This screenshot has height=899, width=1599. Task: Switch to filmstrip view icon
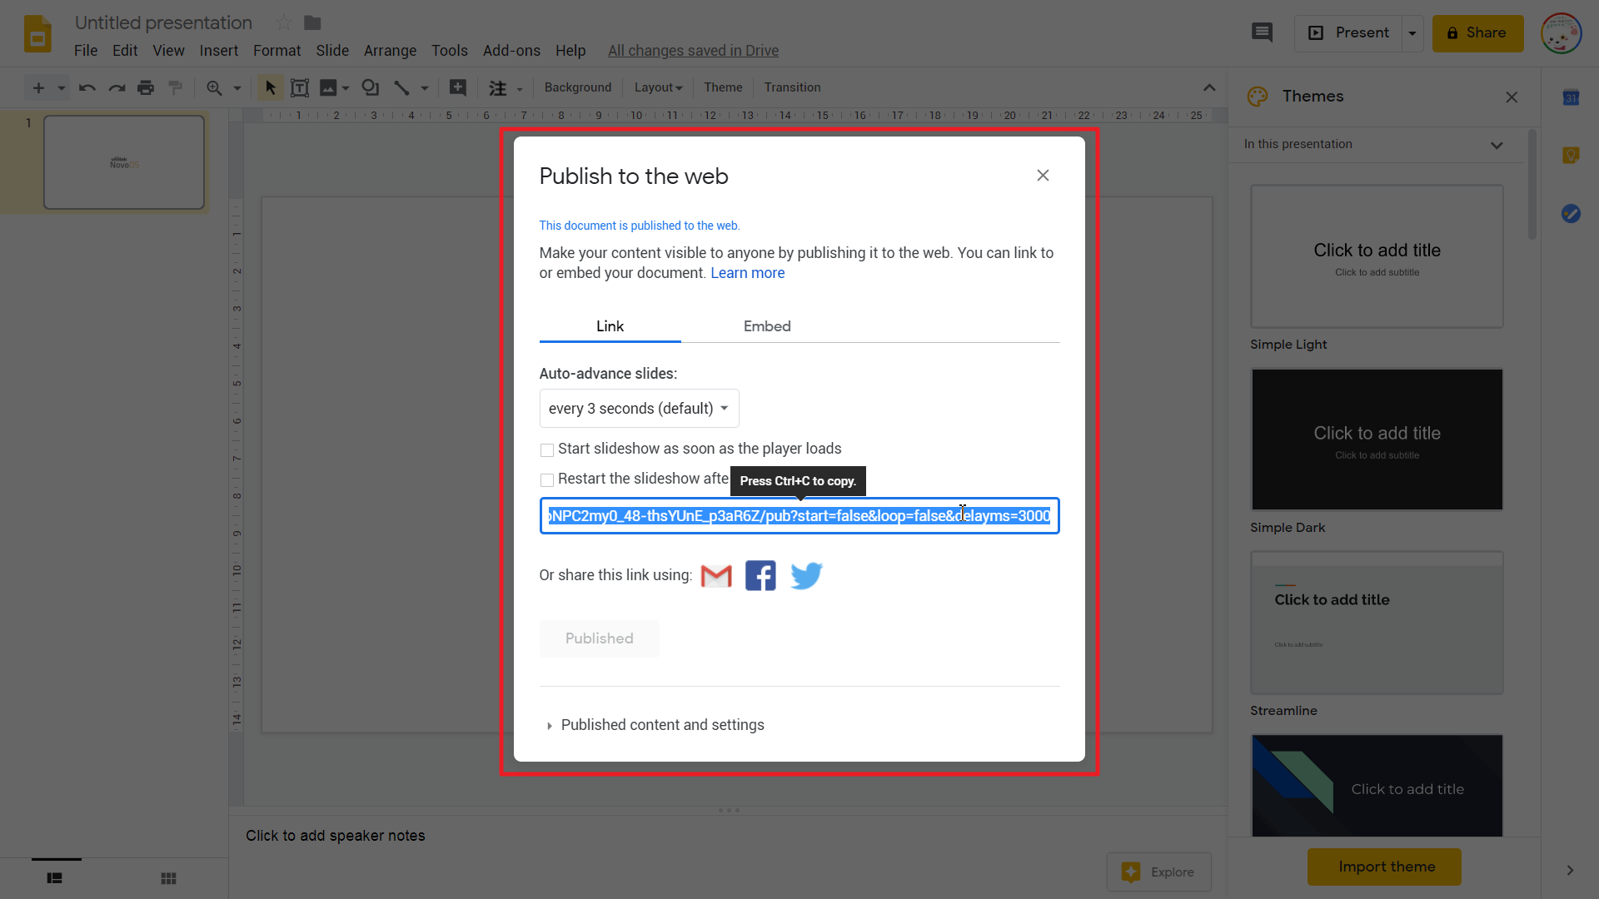(x=55, y=878)
